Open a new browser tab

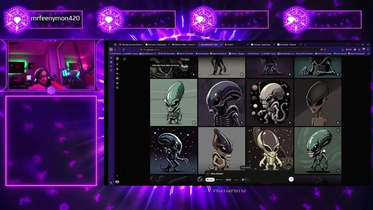point(305,44)
